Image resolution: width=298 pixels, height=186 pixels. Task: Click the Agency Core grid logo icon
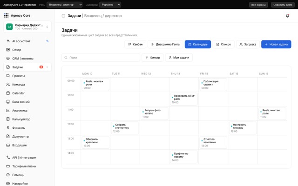(6, 15)
